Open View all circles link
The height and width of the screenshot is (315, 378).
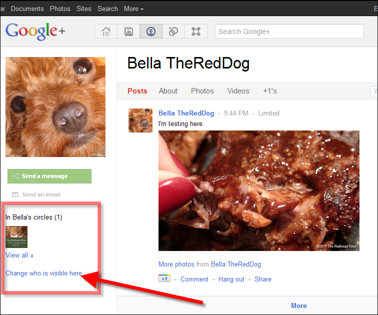tap(19, 255)
